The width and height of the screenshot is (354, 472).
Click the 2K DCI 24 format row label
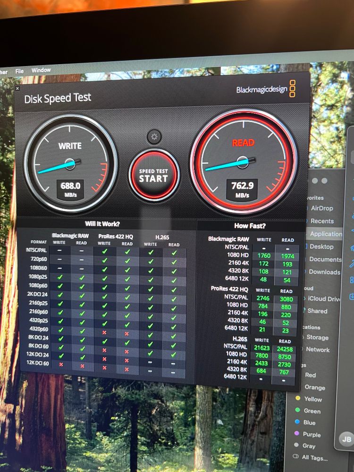click(x=38, y=294)
